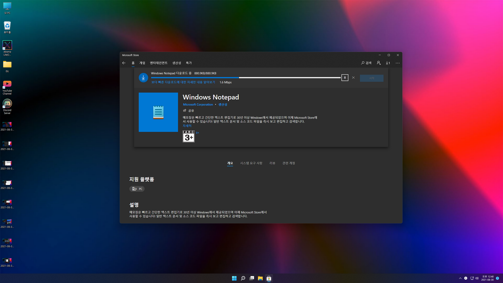Select the 특가 tab
Viewport: 503px width, 283px height.
189,63
